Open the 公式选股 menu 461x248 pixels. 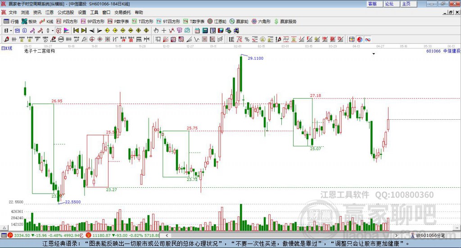tap(66, 12)
